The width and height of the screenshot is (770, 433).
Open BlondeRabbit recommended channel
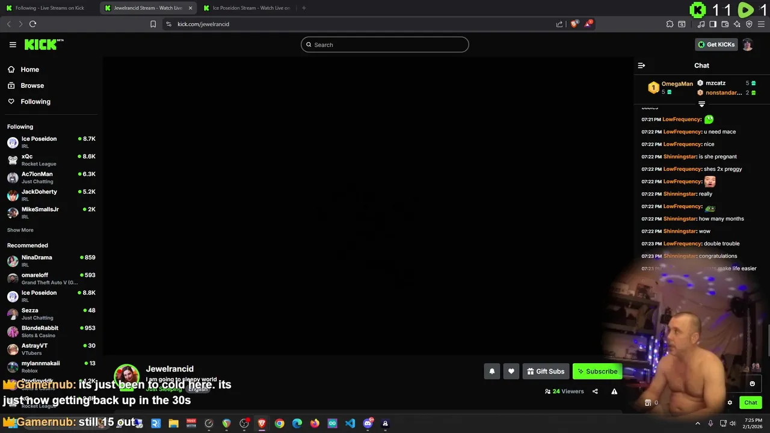(x=51, y=331)
